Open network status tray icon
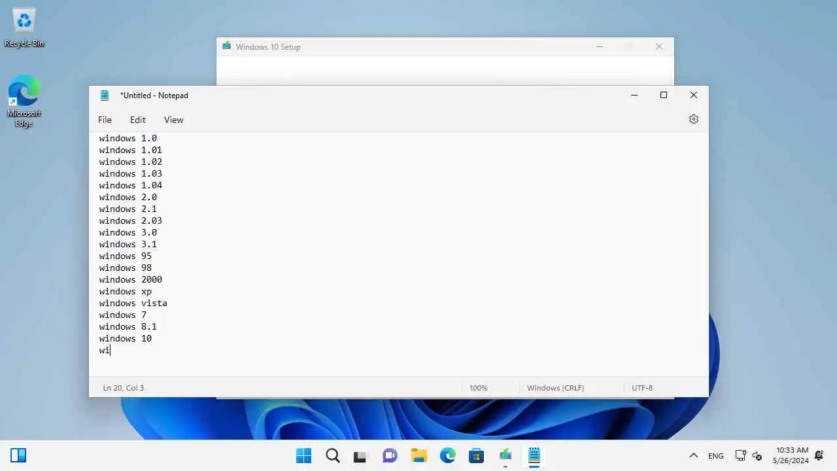Screen dimensions: 837x471 tap(740, 455)
